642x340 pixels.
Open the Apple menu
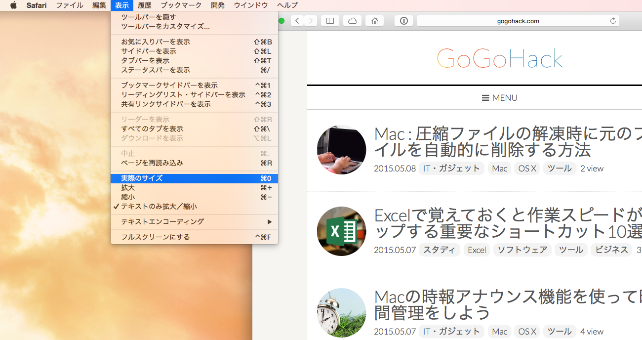click(13, 5)
